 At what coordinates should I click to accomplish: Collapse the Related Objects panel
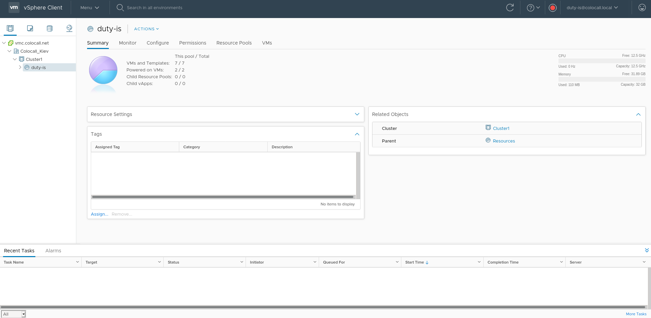point(638,114)
